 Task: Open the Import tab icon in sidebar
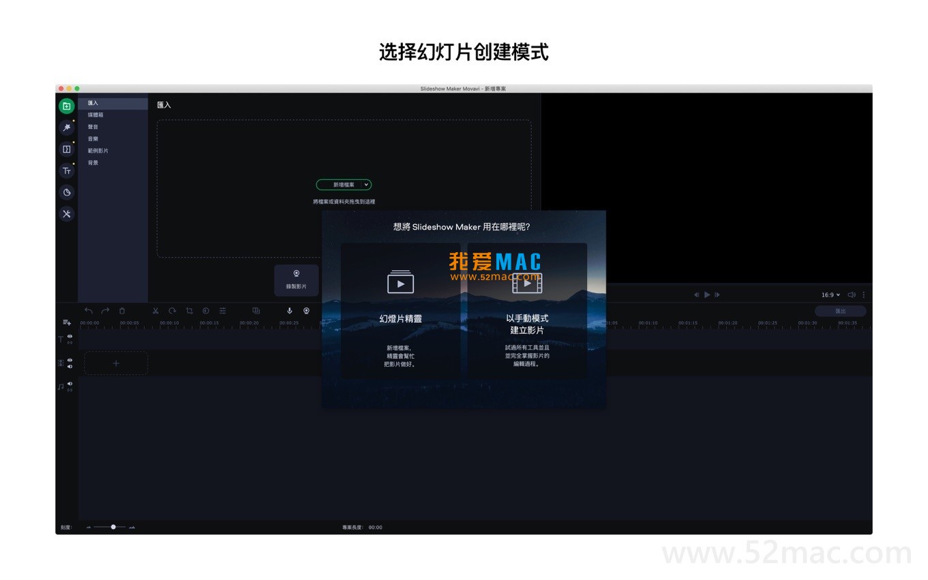point(66,106)
